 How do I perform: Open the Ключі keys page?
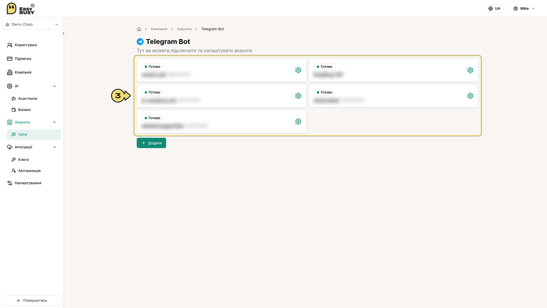pyautogui.click(x=34, y=160)
